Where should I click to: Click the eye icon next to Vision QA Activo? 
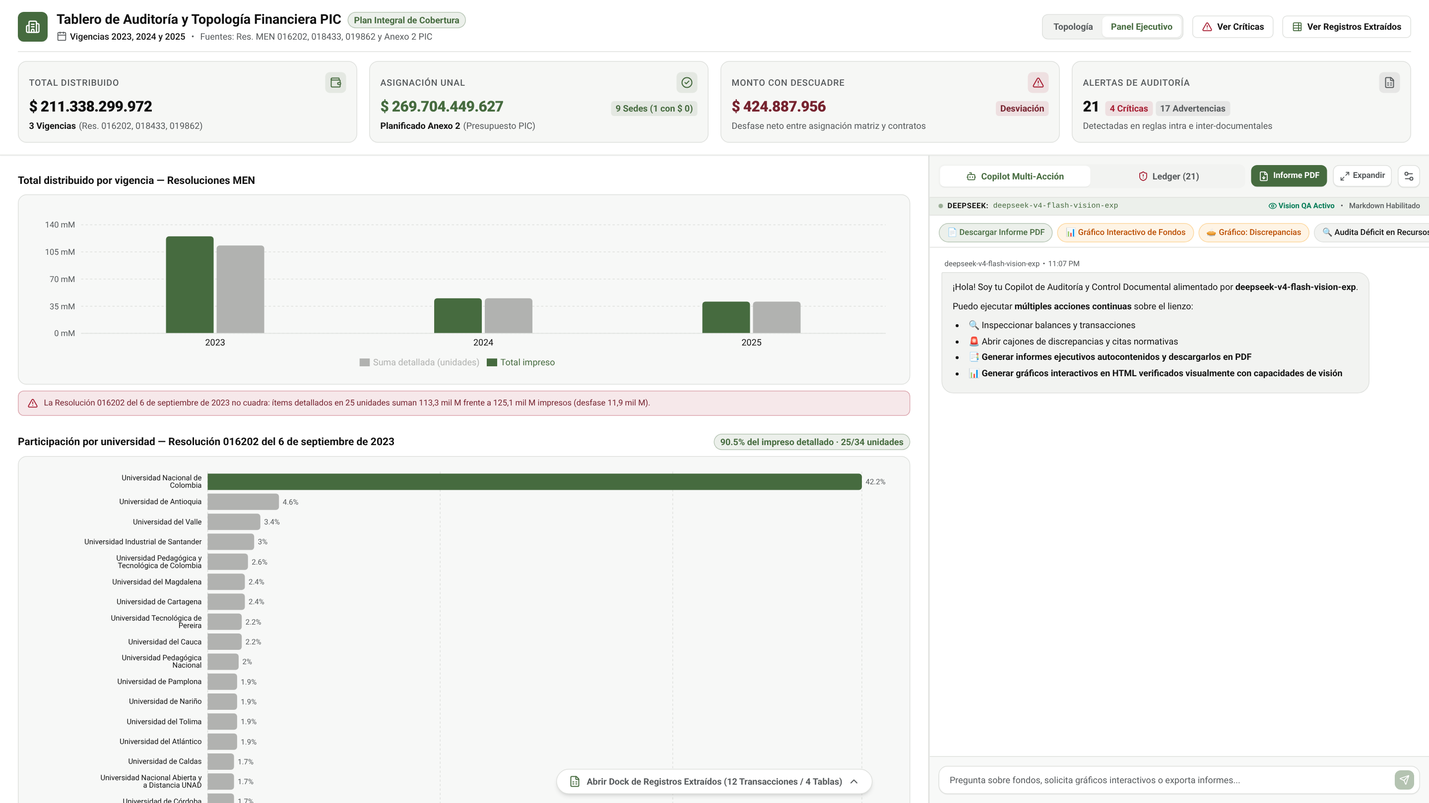click(1273, 206)
